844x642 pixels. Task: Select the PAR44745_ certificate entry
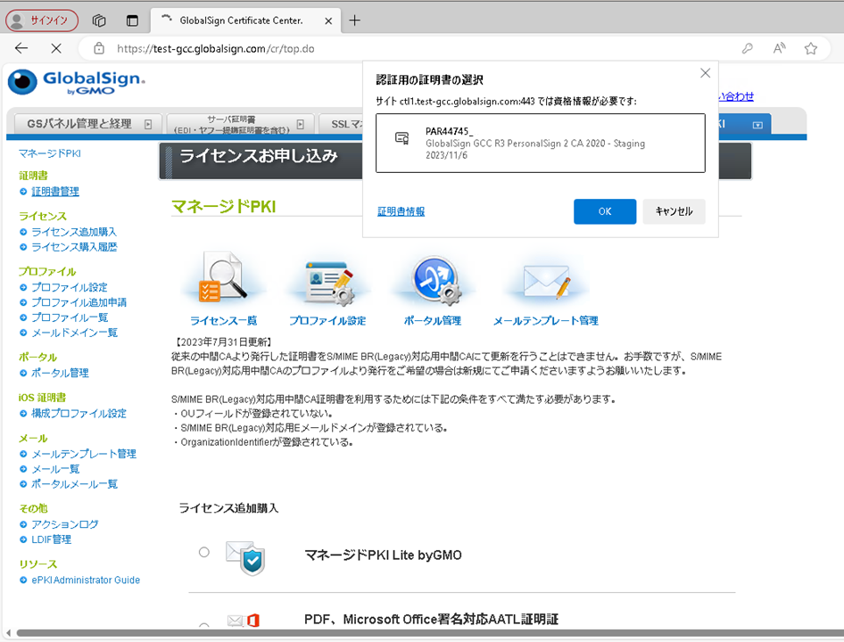540,143
